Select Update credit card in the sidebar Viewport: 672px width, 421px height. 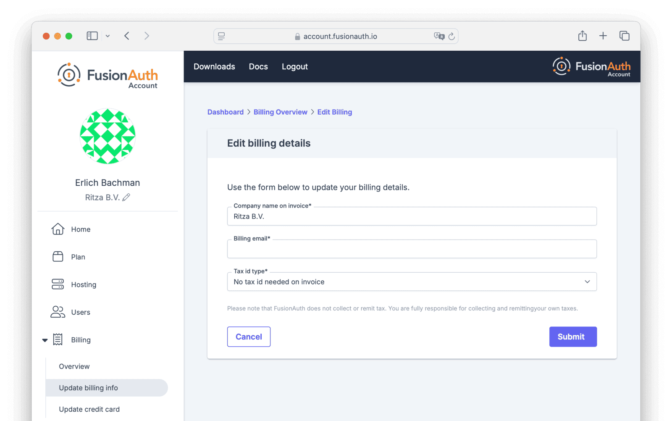89,409
